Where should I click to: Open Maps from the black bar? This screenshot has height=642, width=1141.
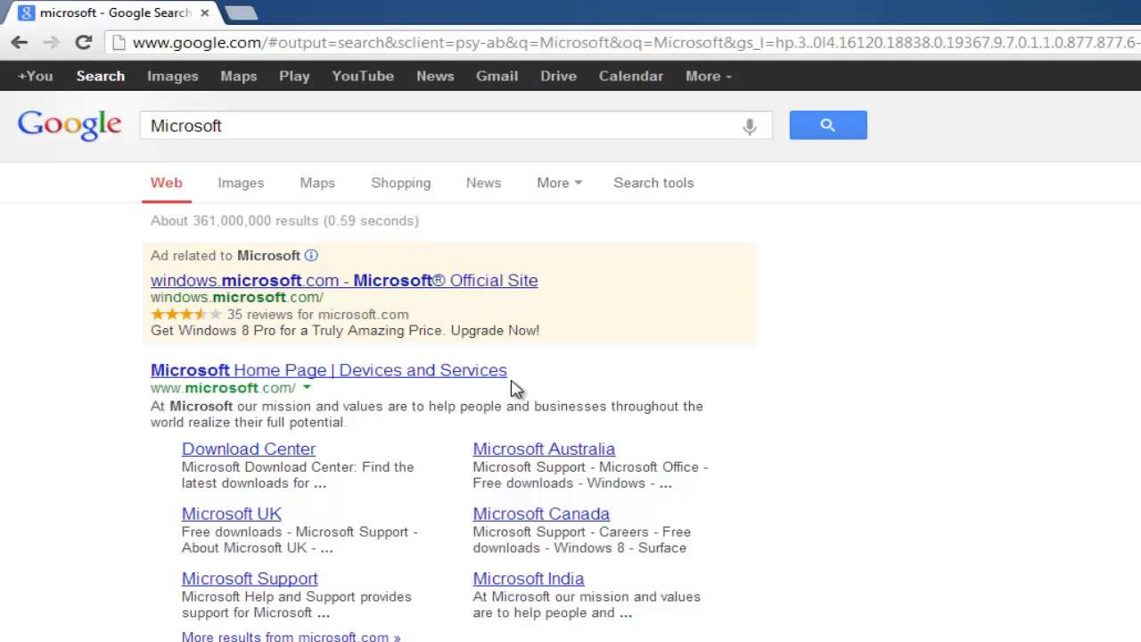coord(239,76)
